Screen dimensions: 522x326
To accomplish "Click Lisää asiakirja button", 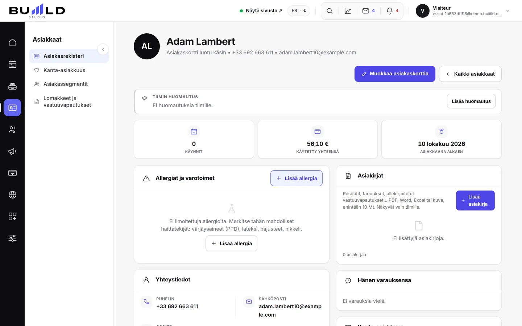I will click(x=475, y=200).
